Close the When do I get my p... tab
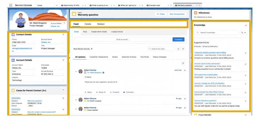 [143, 6]
